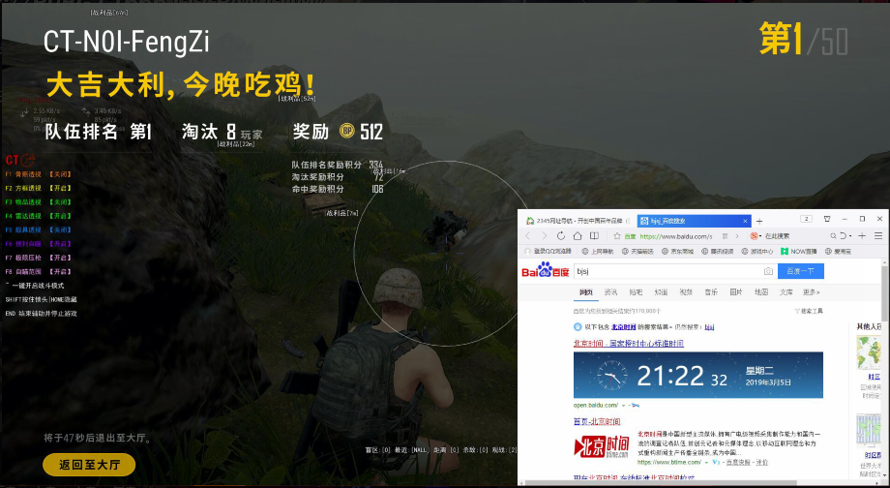890x488 pixels.
Task: Go back using browser back arrow
Action: [527, 235]
